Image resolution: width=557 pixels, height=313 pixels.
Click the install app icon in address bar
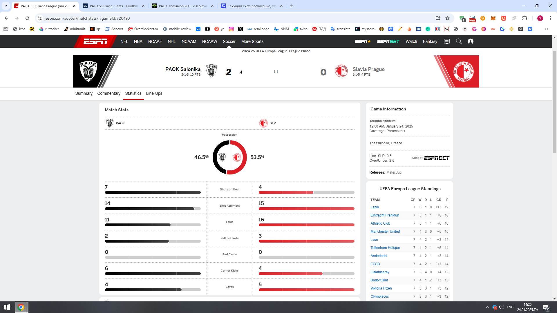(438, 18)
